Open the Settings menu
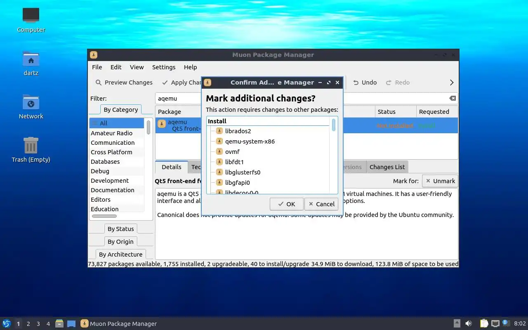The image size is (528, 330). click(164, 67)
